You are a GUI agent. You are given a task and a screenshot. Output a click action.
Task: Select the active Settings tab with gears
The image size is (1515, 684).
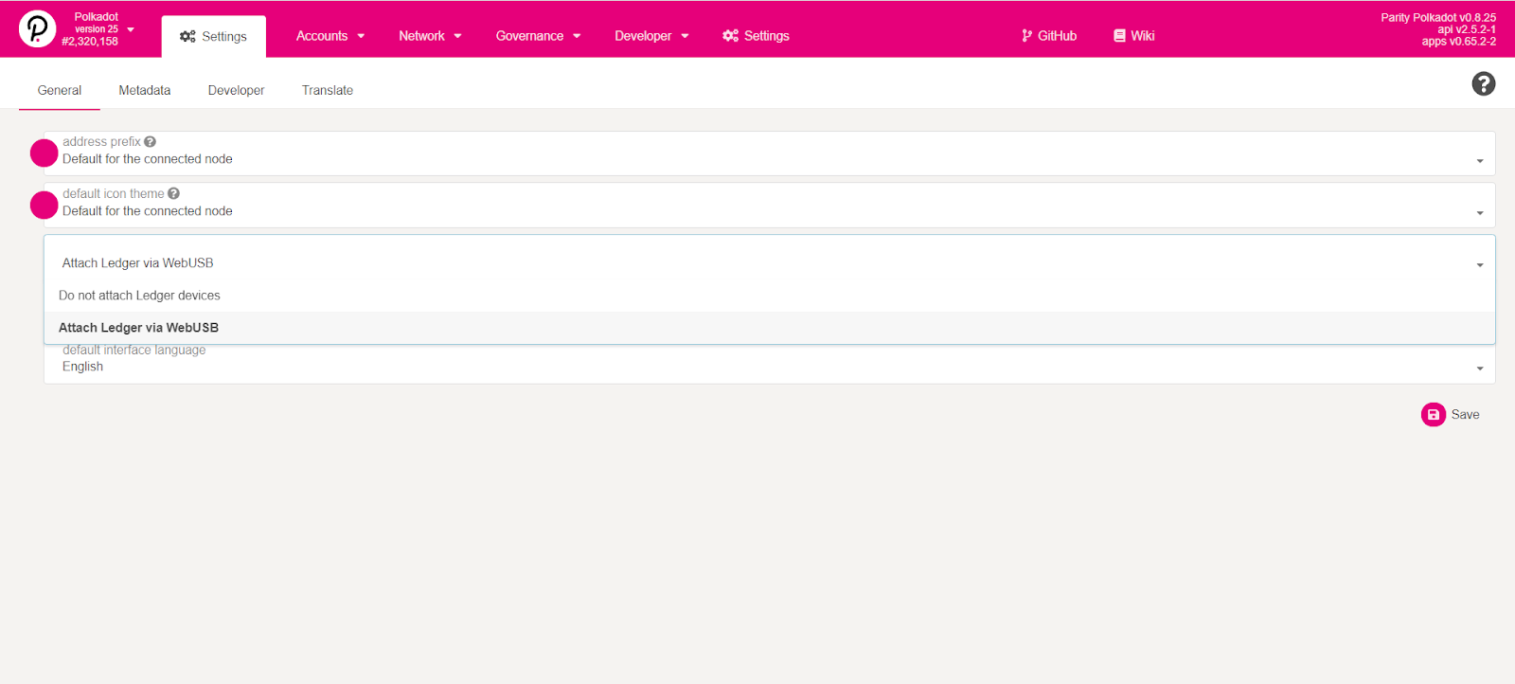pos(213,36)
